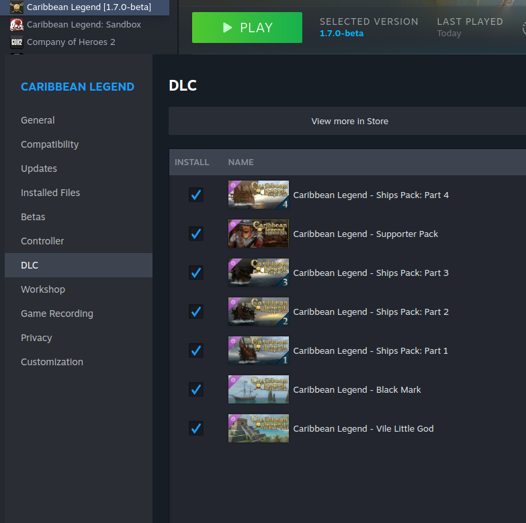The image size is (526, 523).
Task: Click the NAME column header
Action: click(240, 162)
